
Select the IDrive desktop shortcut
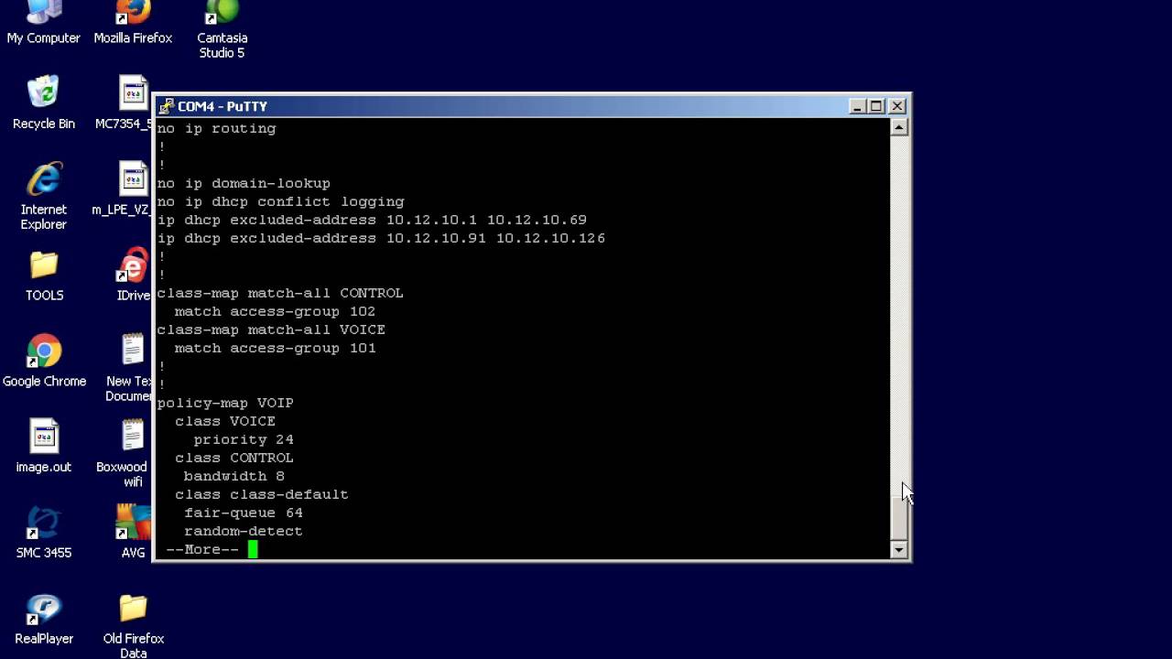pos(133,275)
